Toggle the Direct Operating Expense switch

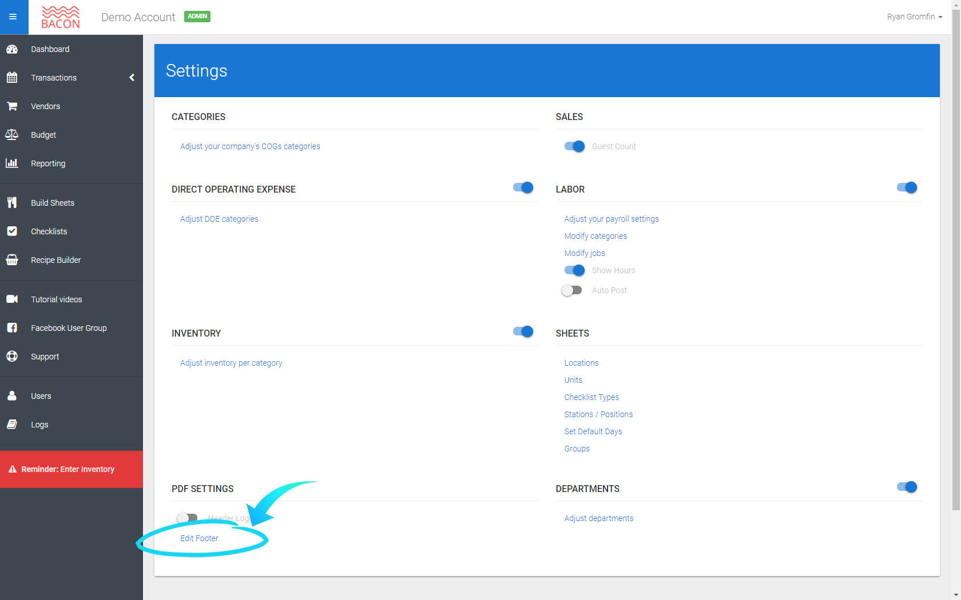click(x=523, y=187)
